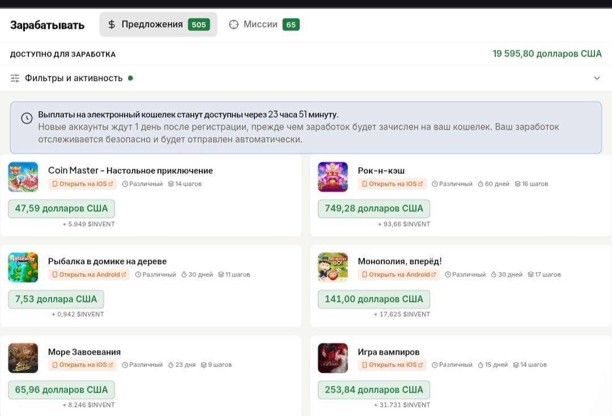Click the Рок-н-кэш offer title
Screen dimensions: 612x416
click(381, 171)
